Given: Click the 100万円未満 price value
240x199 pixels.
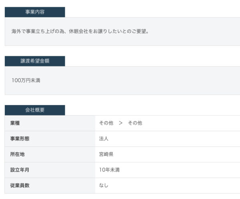Looking at the screenshot, I should click(26, 80).
